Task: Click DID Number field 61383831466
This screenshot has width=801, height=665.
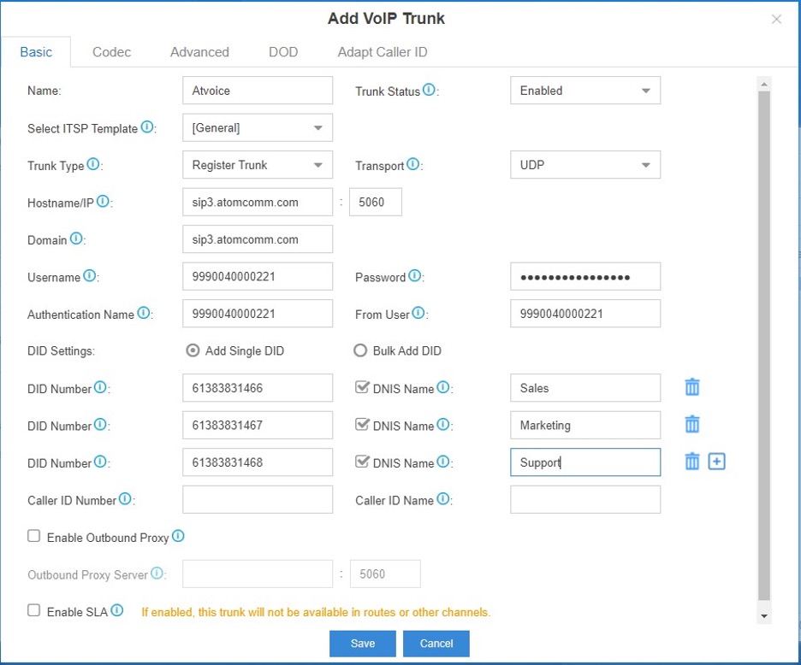Action: click(x=258, y=388)
